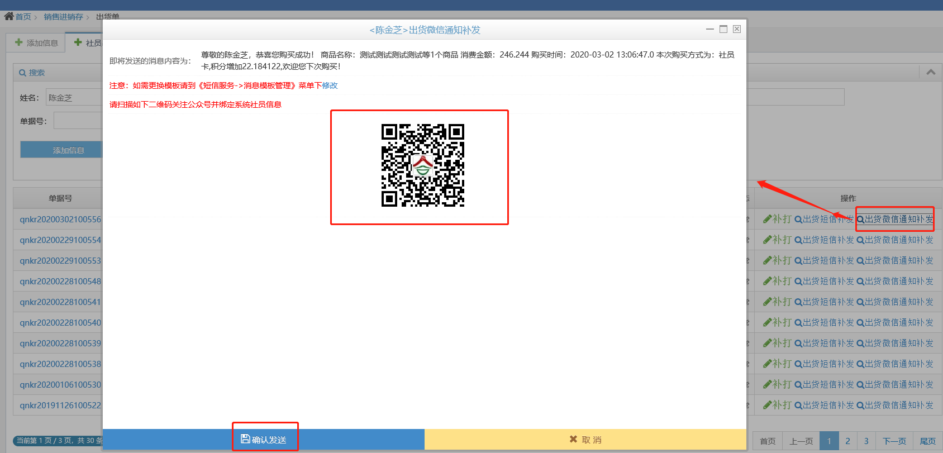Collapse the search panel with chevron

click(931, 72)
